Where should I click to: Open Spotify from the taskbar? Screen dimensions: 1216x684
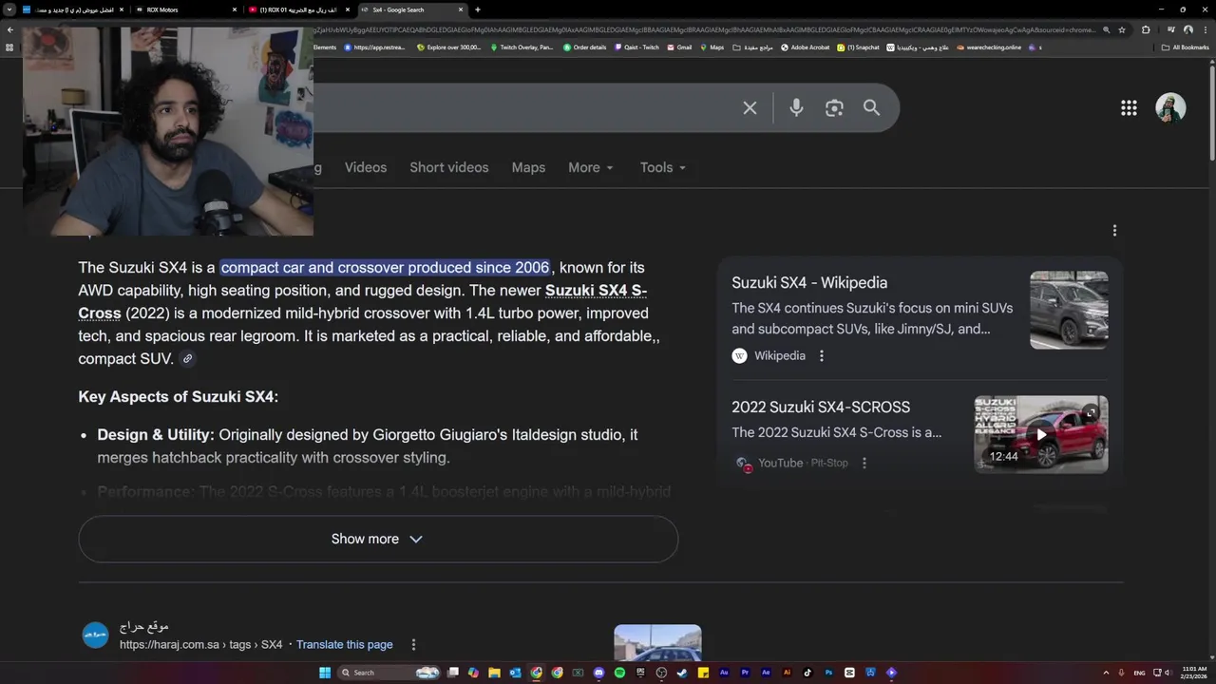tap(619, 673)
